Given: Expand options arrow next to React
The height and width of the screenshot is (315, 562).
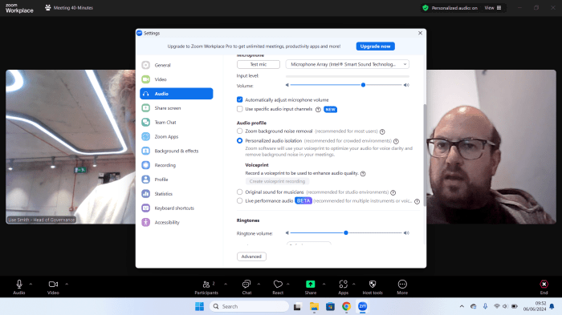Looking at the screenshot, I should (287, 284).
